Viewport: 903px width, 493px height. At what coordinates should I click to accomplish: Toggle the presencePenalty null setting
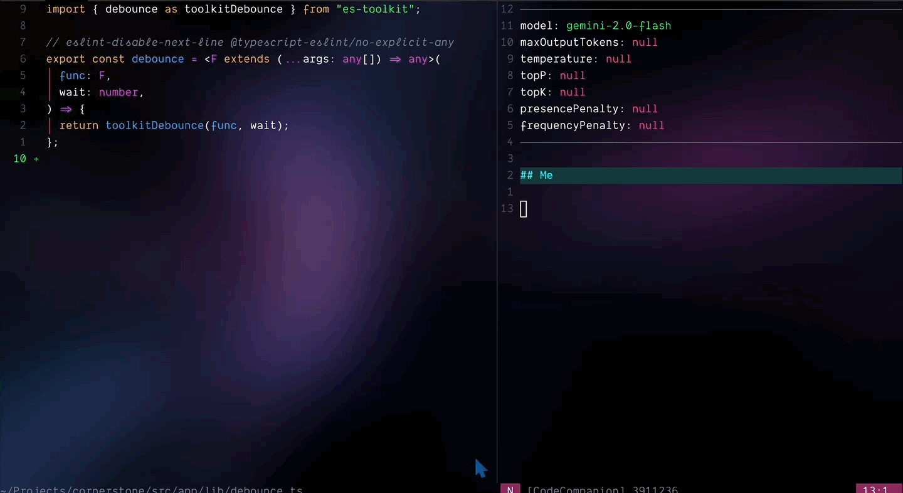(645, 109)
